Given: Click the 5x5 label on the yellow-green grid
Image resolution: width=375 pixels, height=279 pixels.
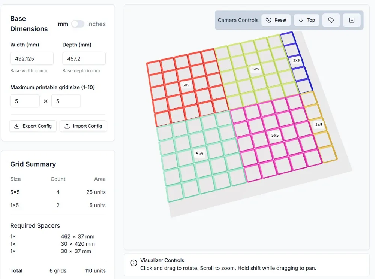Looking at the screenshot, I should tap(256, 69).
